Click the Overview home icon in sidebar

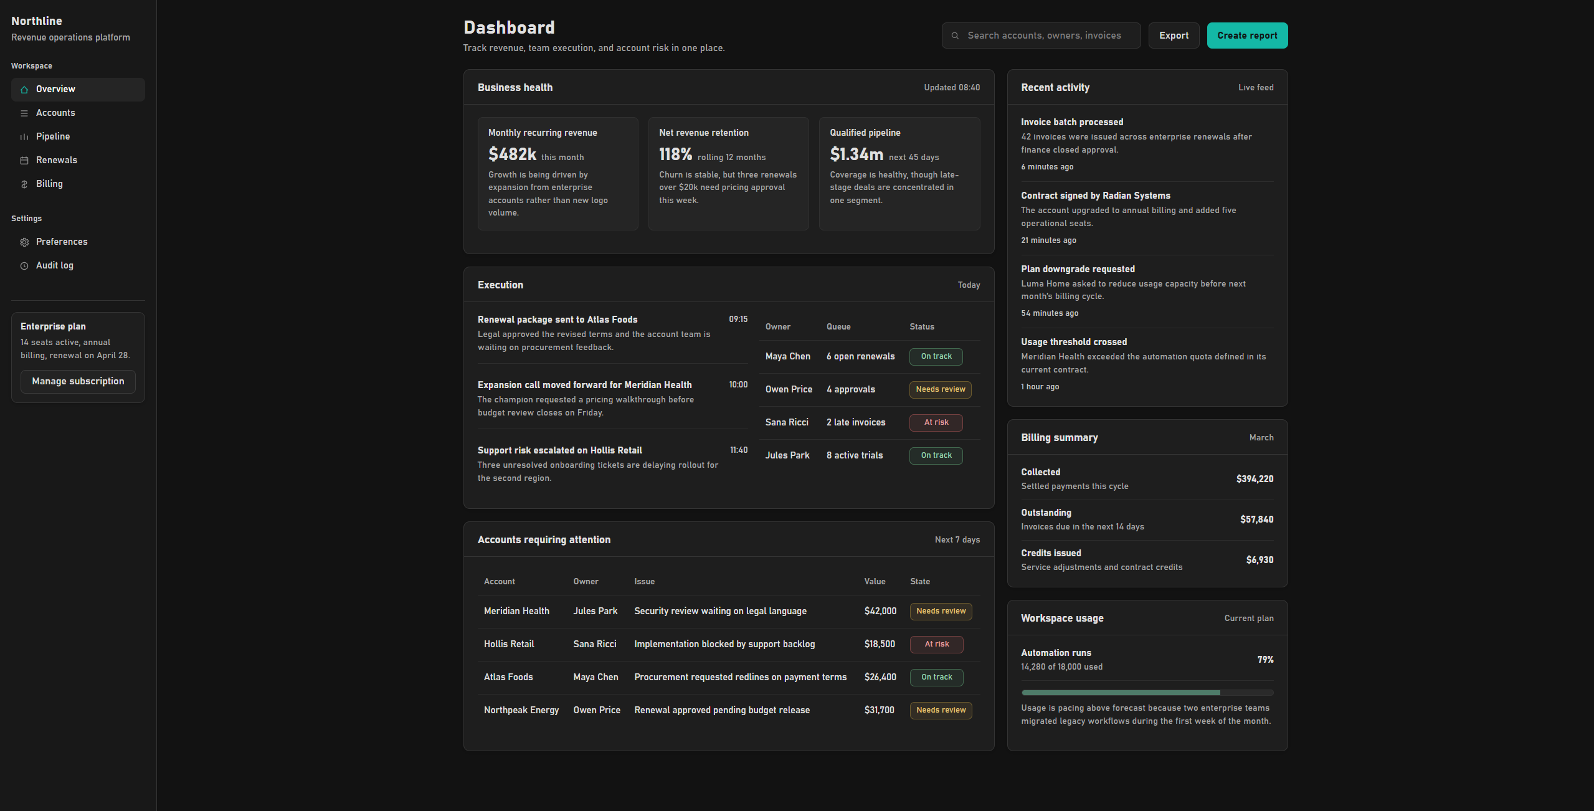coord(24,90)
